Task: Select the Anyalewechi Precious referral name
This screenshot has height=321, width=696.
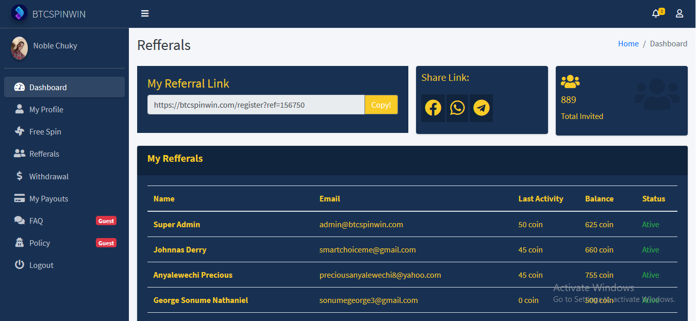Action: pos(193,275)
